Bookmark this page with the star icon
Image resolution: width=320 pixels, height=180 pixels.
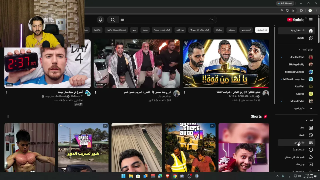(293, 10)
